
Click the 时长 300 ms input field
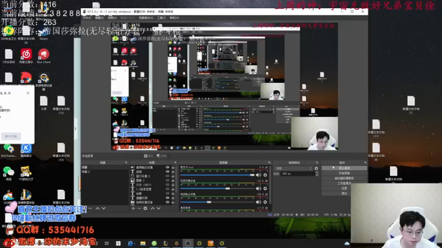click(298, 174)
